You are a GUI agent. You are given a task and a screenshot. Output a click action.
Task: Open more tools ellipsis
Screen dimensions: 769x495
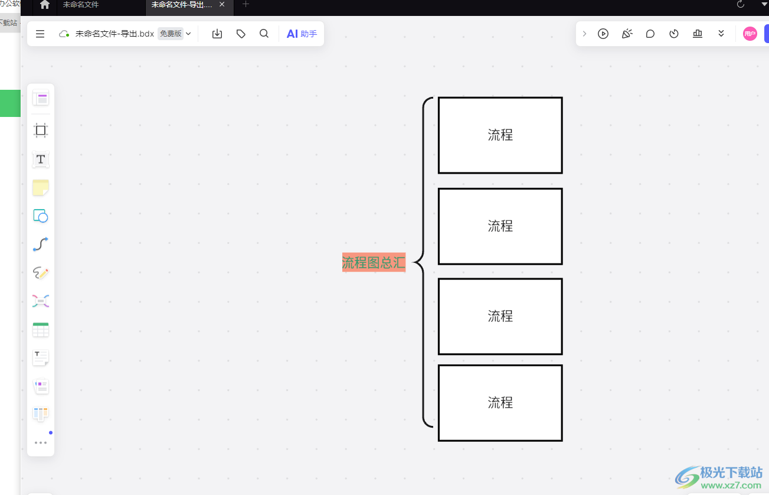coord(41,442)
